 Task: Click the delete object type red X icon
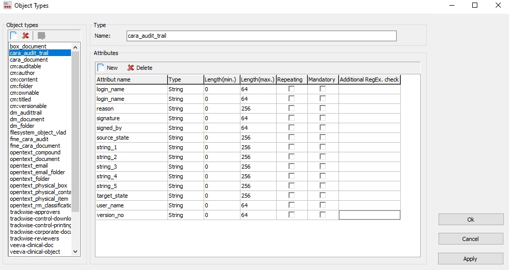point(26,36)
